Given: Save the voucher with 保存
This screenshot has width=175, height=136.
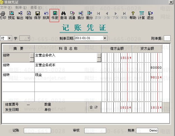Looking at the screenshot, I should (x=38, y=15).
